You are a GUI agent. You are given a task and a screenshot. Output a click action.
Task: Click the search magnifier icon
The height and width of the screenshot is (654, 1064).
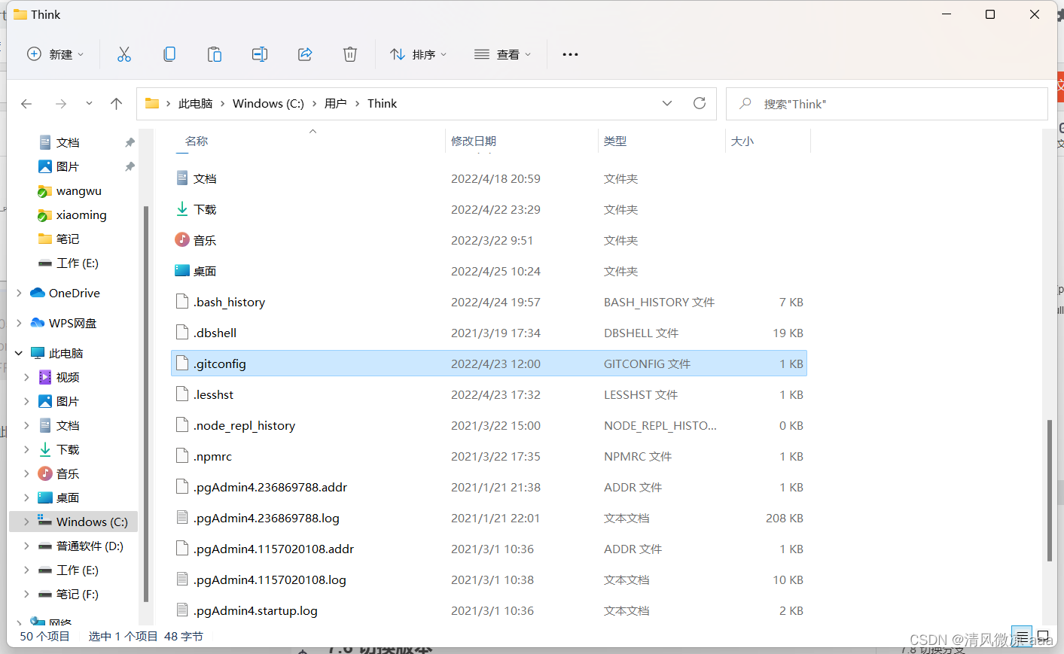point(745,104)
